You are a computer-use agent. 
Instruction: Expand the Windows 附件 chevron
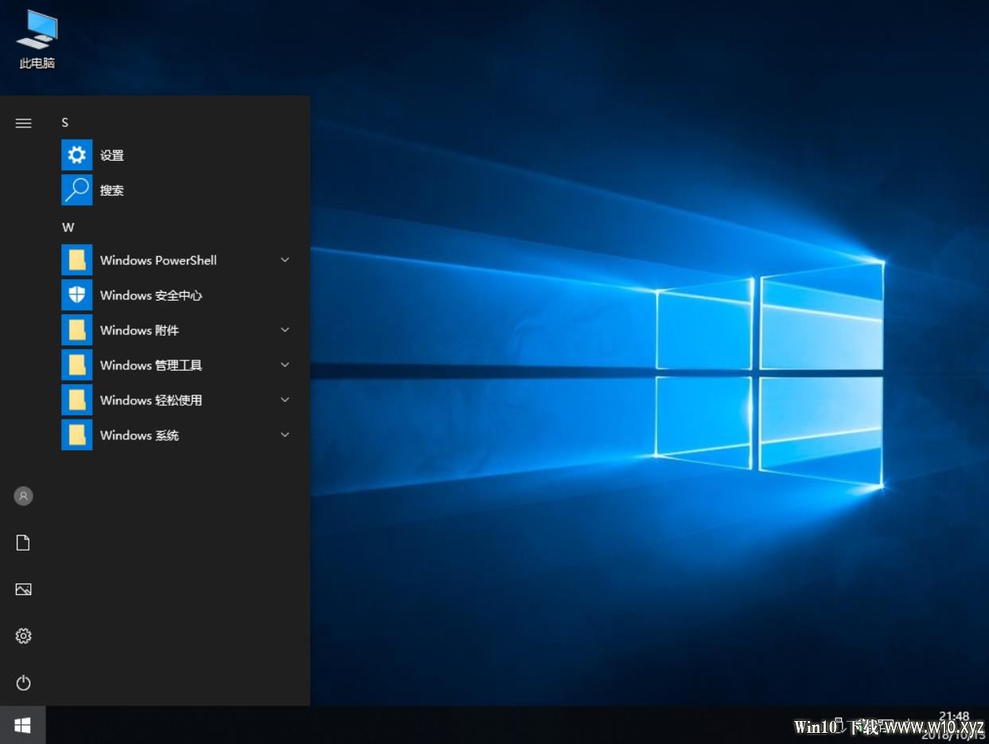(x=285, y=330)
